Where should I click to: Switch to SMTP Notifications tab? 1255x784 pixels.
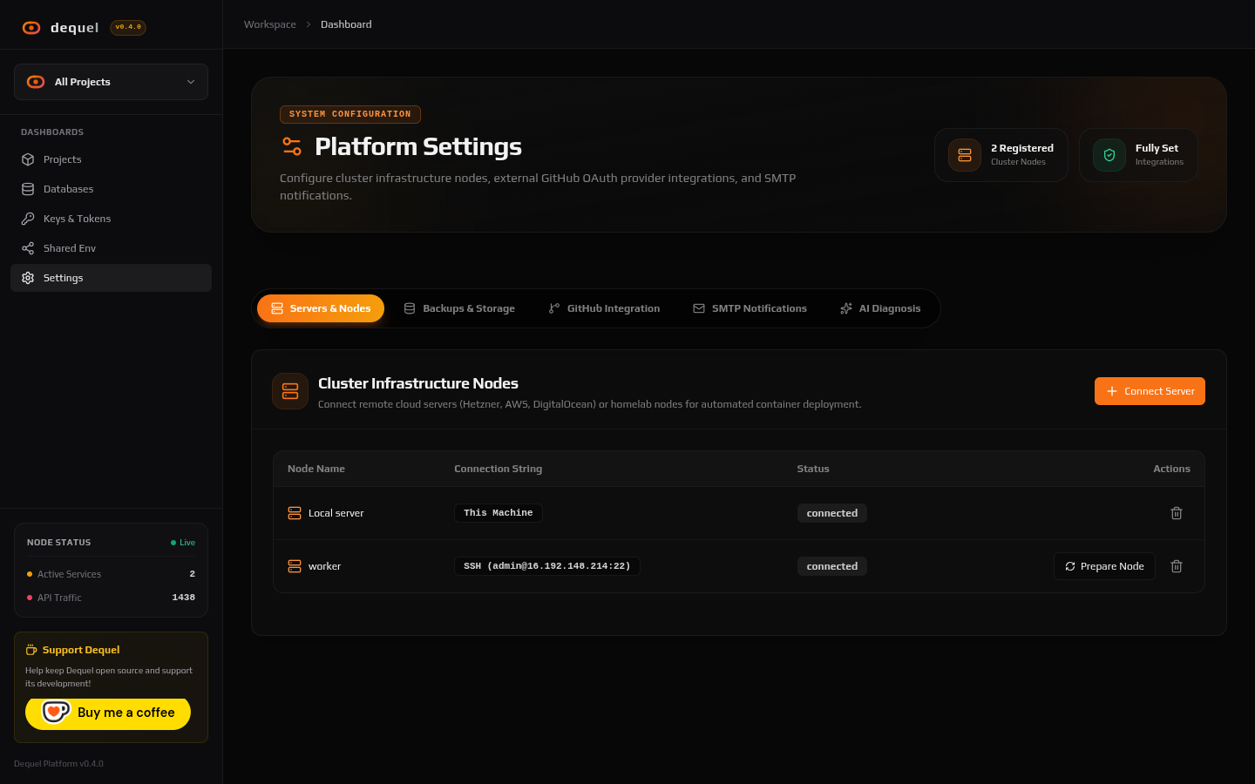750,308
